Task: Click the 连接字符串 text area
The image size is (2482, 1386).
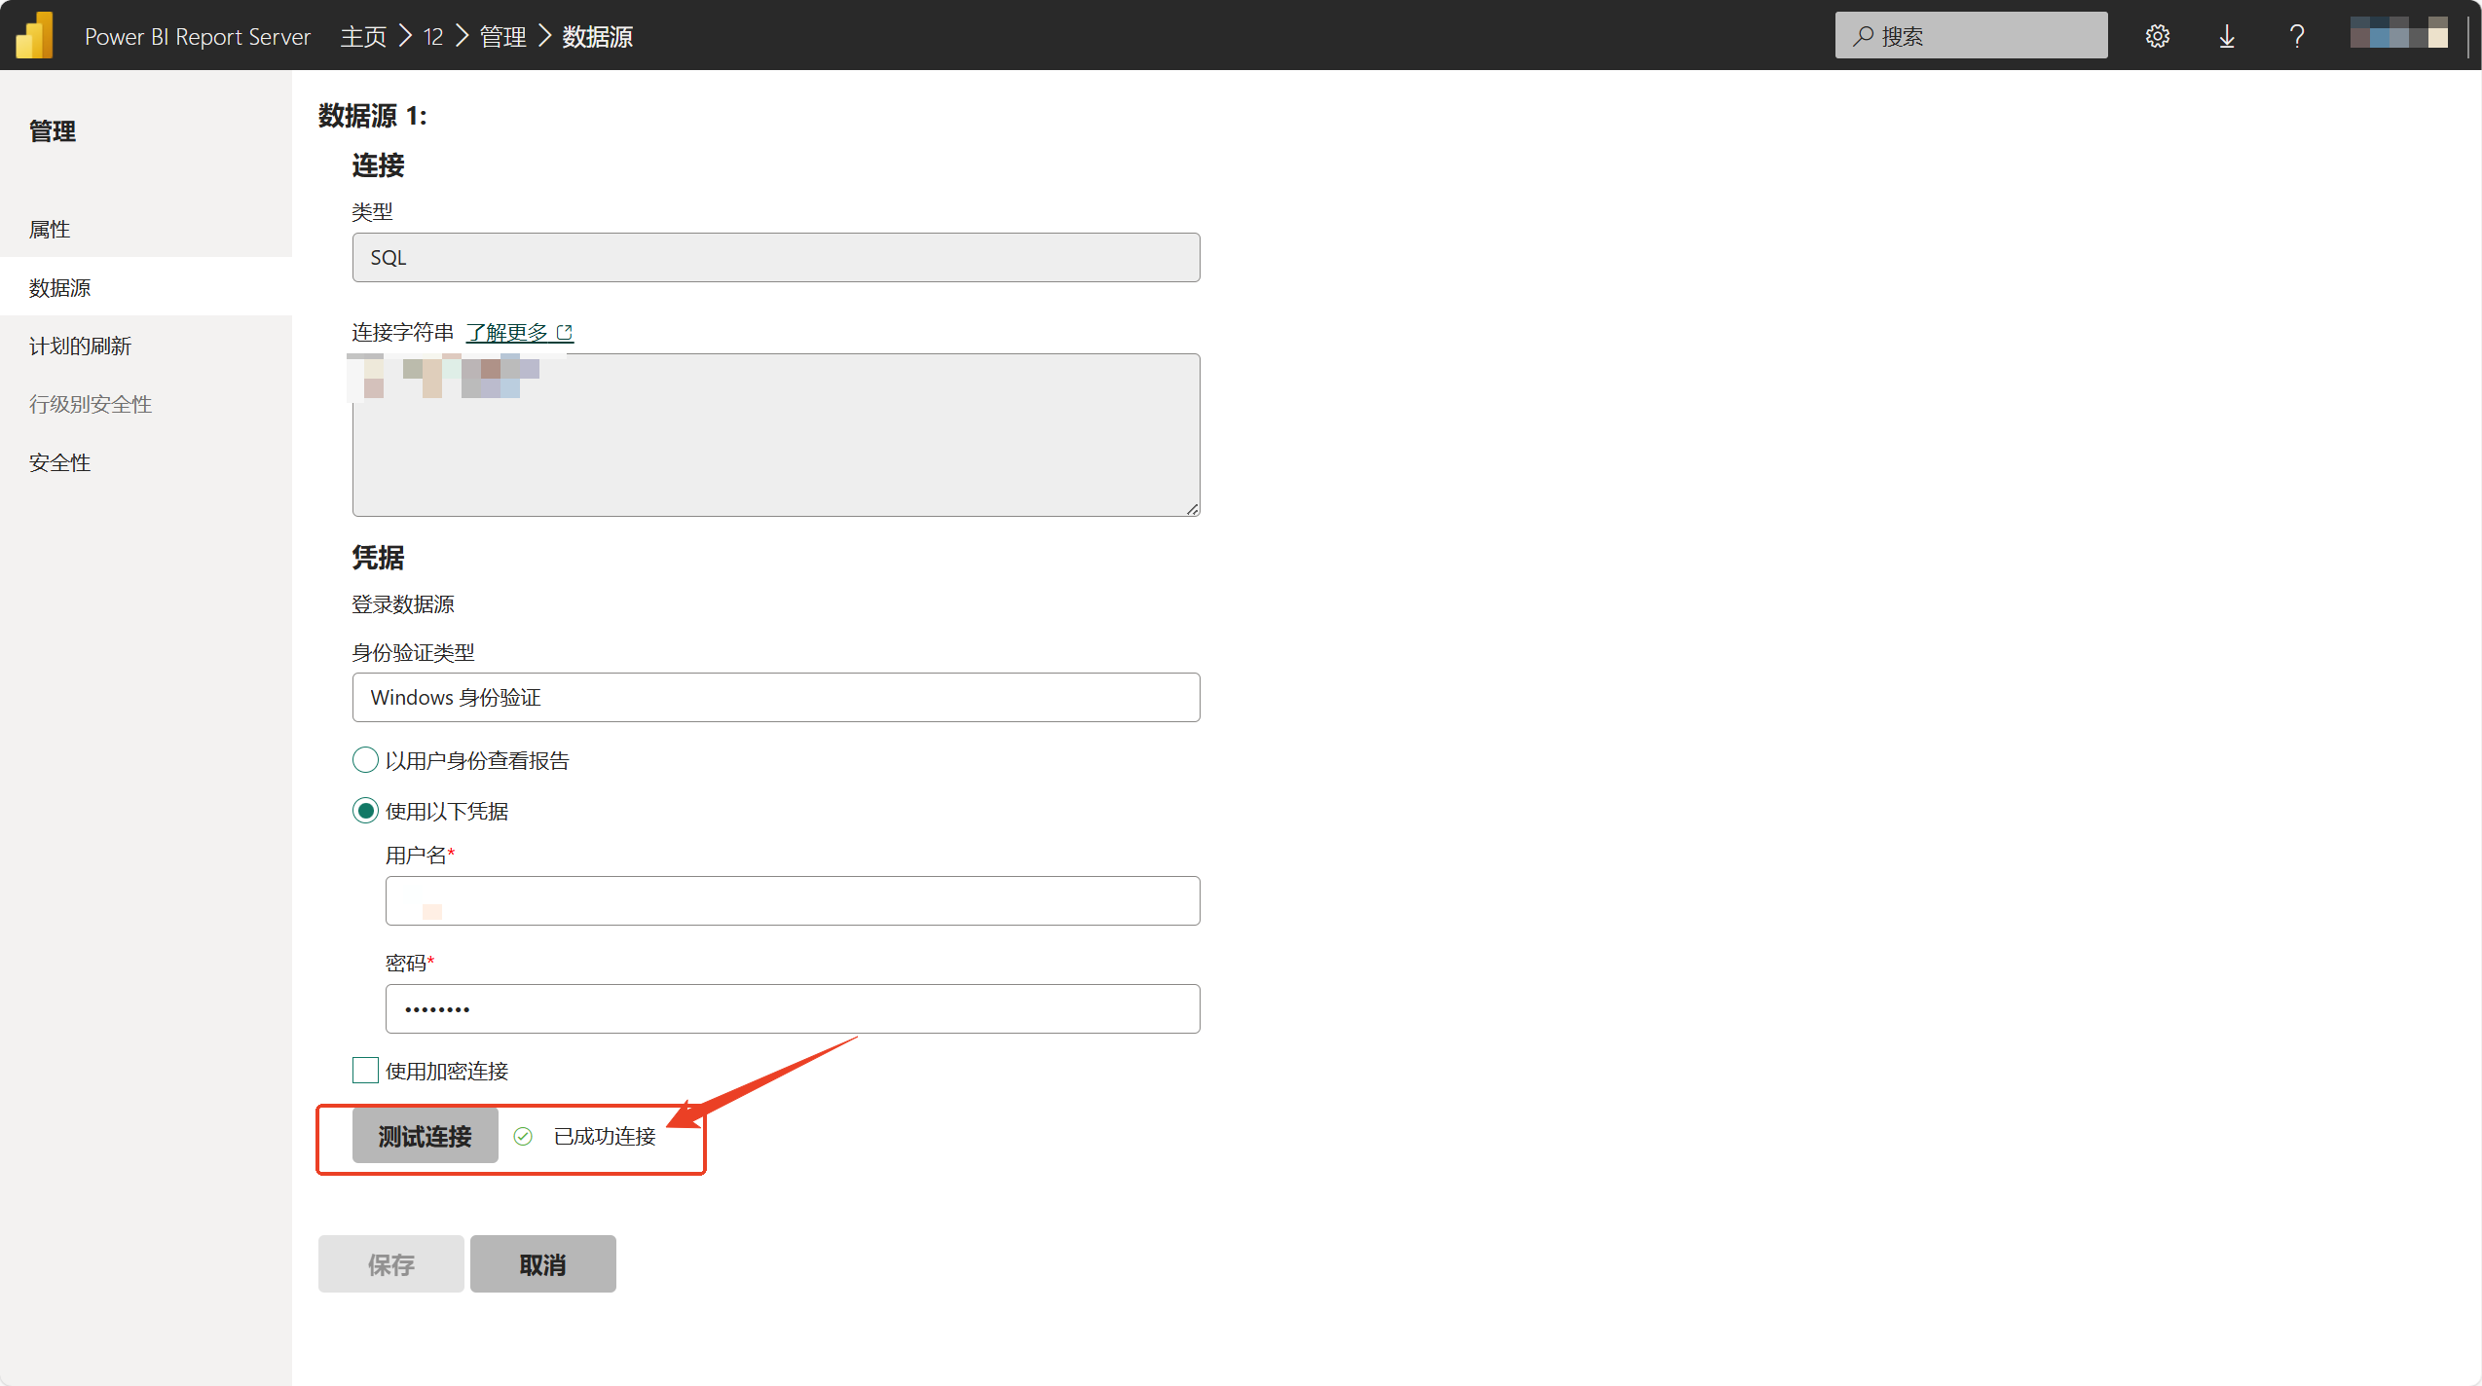Action: pos(776,435)
